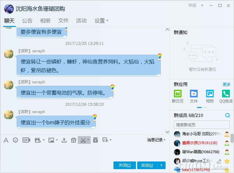Screen dimensions: 234x173
Task: Click the edit pencil beside 邱少威Bruce
Action: 219,161
